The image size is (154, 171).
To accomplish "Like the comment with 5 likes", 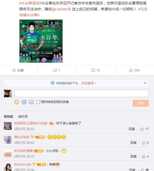I will (x=144, y=143).
